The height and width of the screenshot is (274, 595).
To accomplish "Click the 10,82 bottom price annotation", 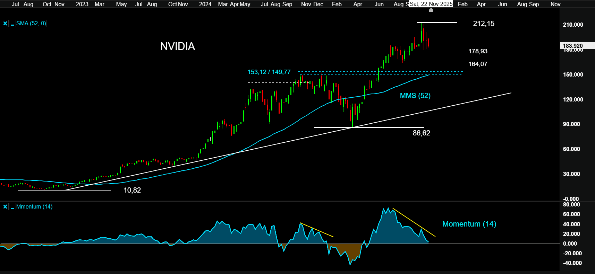I will coord(132,190).
